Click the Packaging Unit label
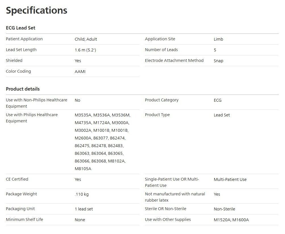 [x=20, y=208]
